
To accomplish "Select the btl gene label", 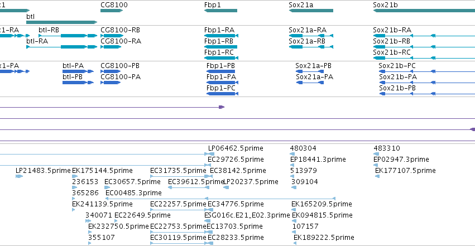I will (30, 16).
